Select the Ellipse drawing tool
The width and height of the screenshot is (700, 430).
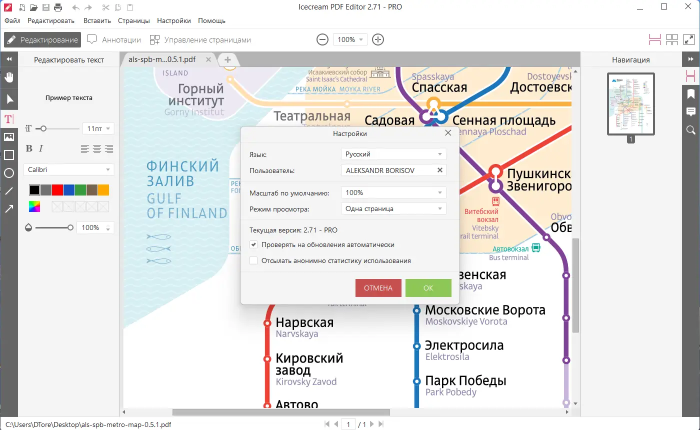pyautogui.click(x=8, y=173)
